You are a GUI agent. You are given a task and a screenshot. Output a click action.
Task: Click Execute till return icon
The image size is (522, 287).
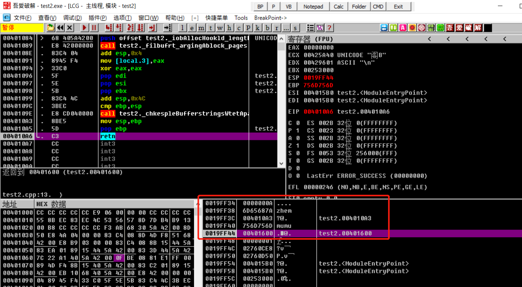[152, 28]
